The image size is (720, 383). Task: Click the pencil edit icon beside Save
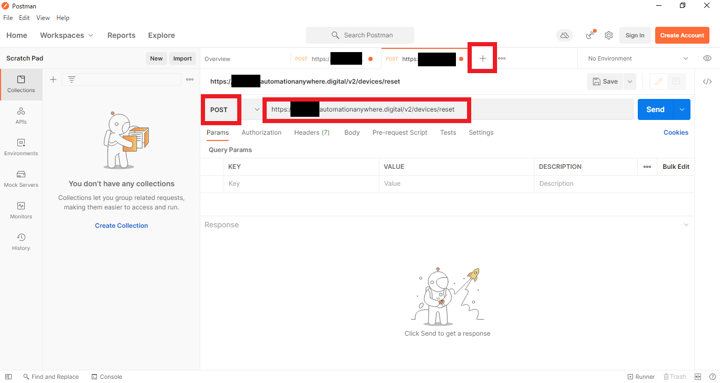659,82
